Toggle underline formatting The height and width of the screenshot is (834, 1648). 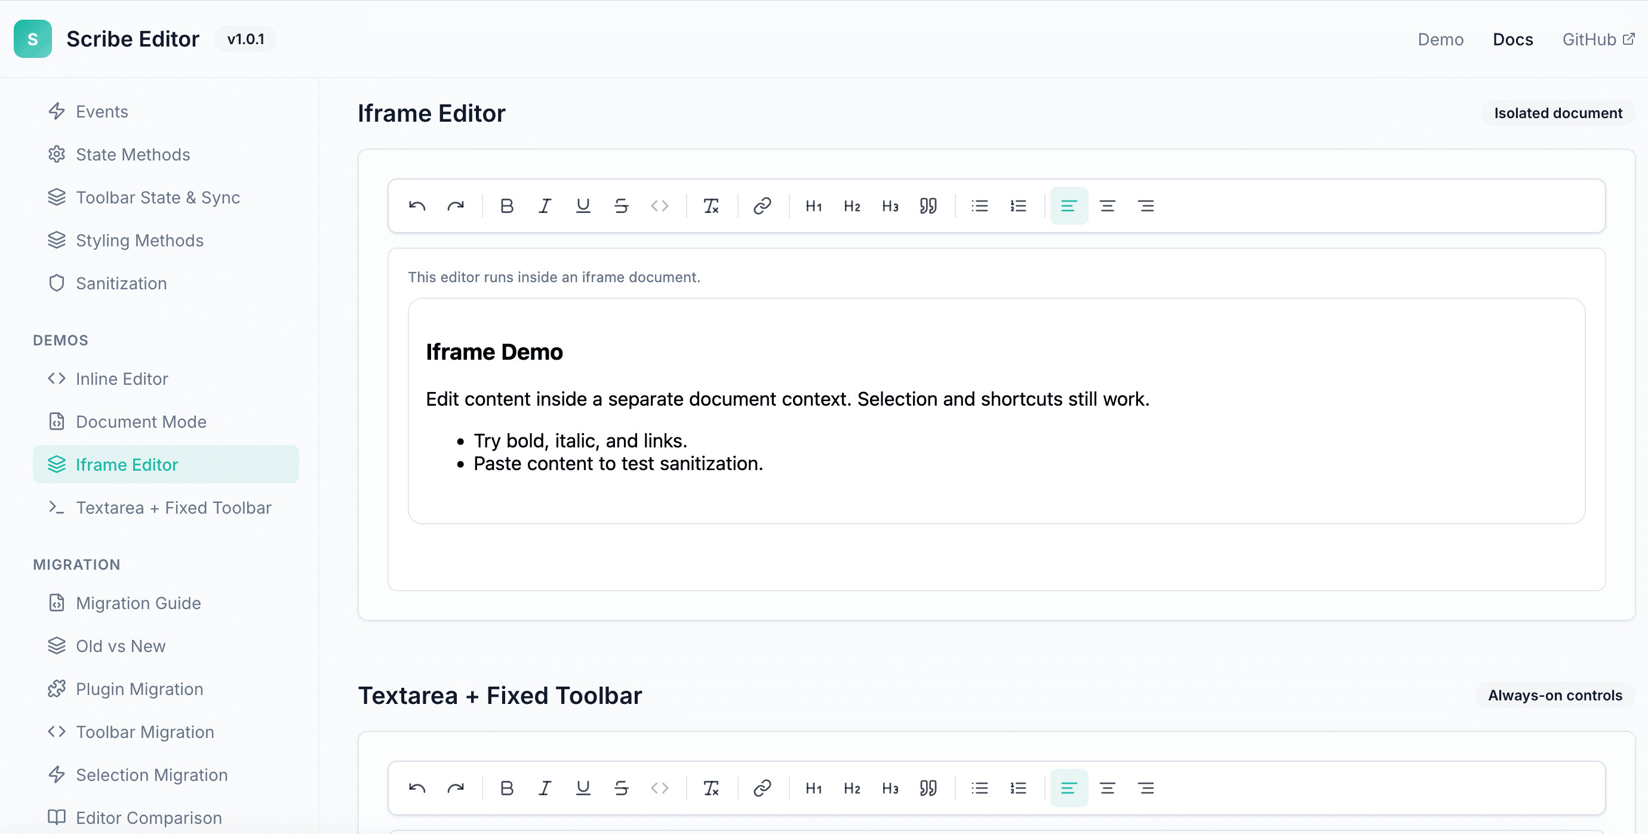pos(583,206)
